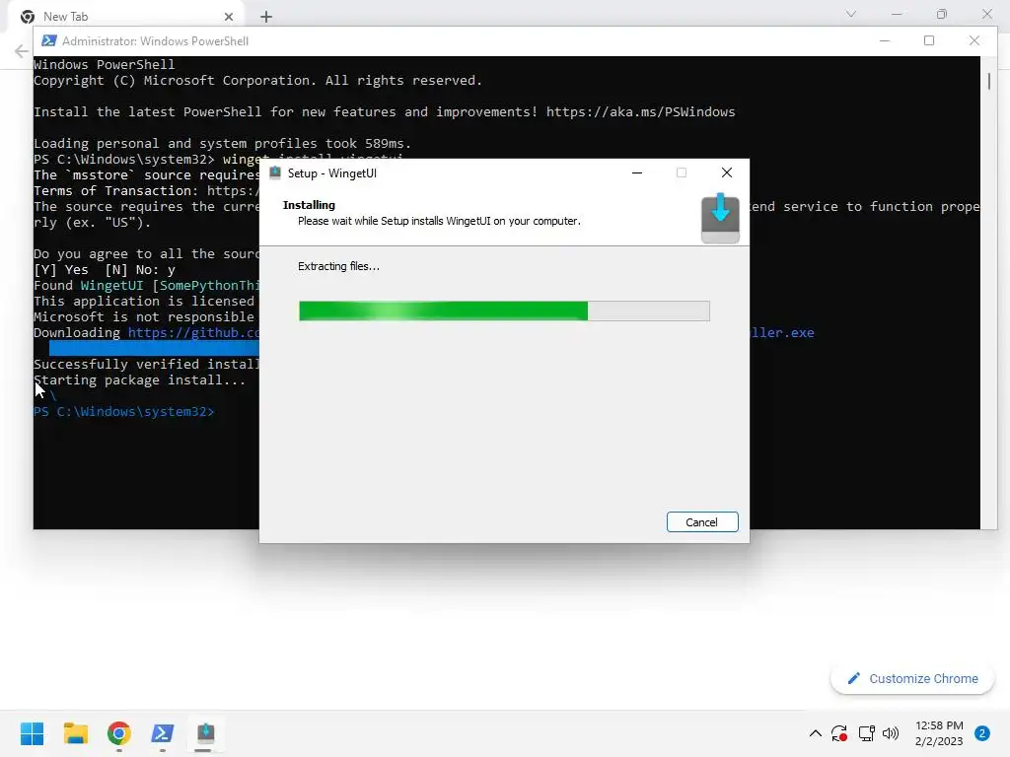1010x757 pixels.
Task: Click the WingetUI setup progress bar
Action: click(x=504, y=310)
